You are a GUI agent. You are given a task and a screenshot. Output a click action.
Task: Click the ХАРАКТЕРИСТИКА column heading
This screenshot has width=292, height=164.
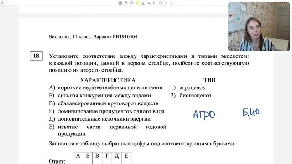point(108,80)
